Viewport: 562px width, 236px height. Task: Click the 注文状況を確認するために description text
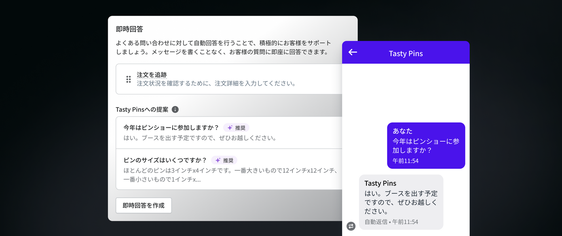tap(216, 83)
